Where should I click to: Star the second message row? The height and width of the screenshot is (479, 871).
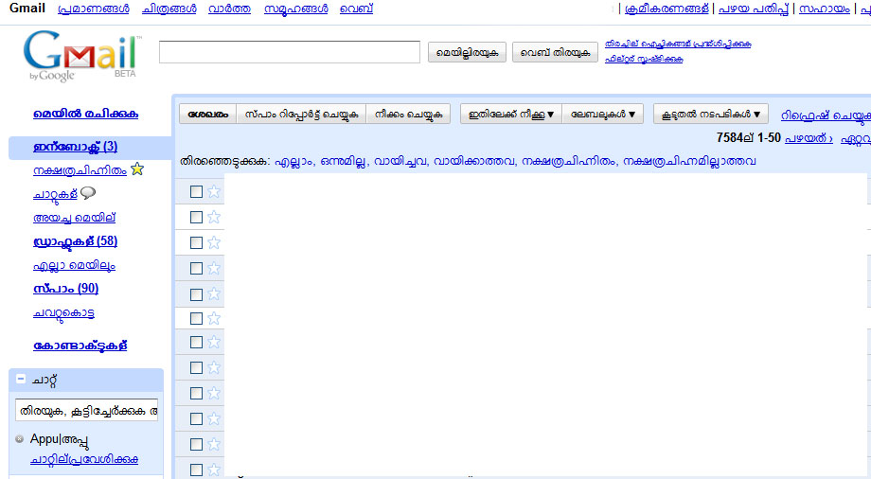point(214,218)
